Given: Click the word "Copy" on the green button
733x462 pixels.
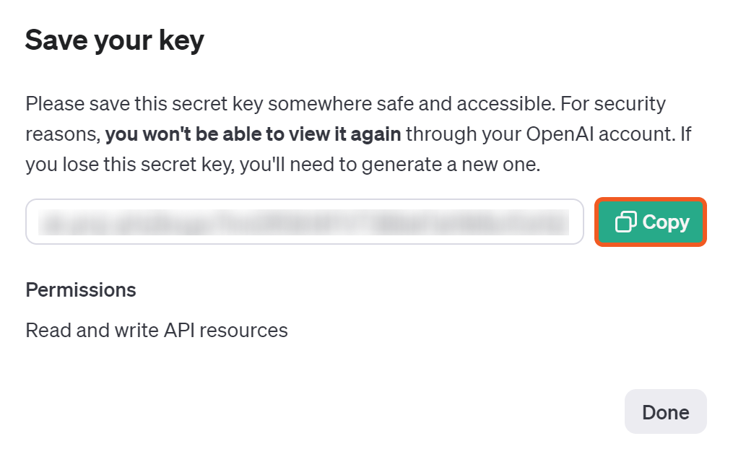Looking at the screenshot, I should (665, 222).
